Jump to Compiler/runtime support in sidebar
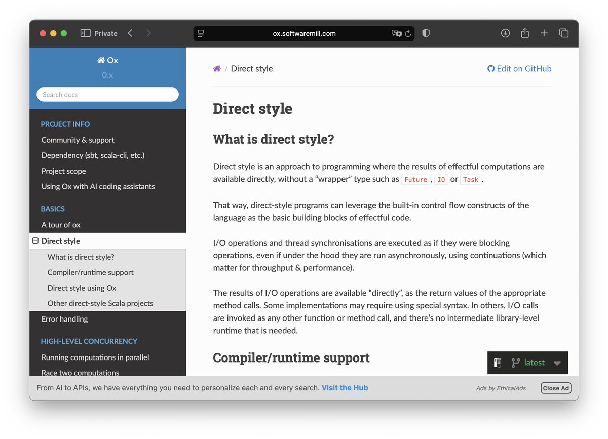The width and height of the screenshot is (608, 439). click(91, 272)
